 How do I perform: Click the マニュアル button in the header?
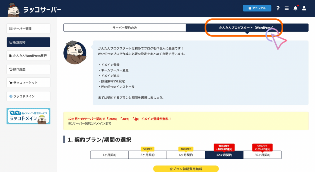click(257, 8)
